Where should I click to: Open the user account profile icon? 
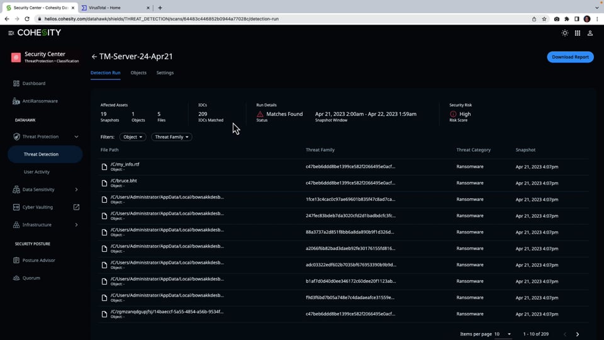(590, 33)
